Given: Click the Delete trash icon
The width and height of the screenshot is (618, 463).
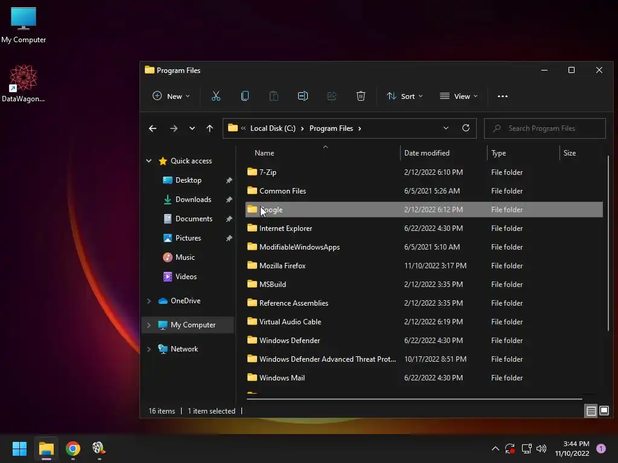Looking at the screenshot, I should click(361, 96).
